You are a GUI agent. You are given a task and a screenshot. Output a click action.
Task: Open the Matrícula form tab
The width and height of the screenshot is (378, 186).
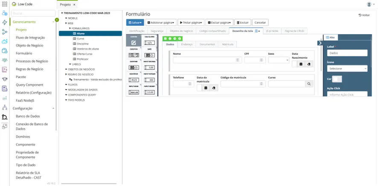(x=227, y=44)
